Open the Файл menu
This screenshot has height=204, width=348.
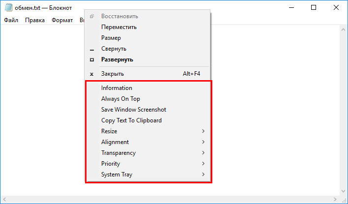coord(11,20)
